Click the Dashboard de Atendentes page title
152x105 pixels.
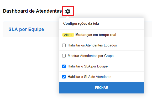coord(32,11)
